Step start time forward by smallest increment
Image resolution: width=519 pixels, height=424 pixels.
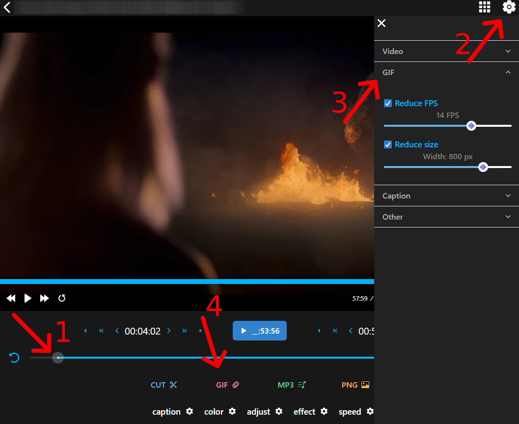pos(200,331)
